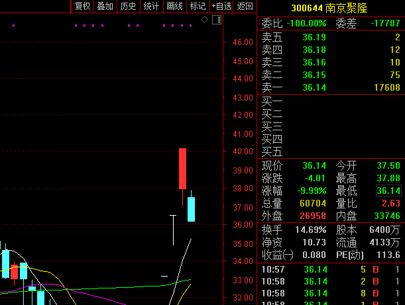Click the 现价 value 36.14

[x=314, y=165]
